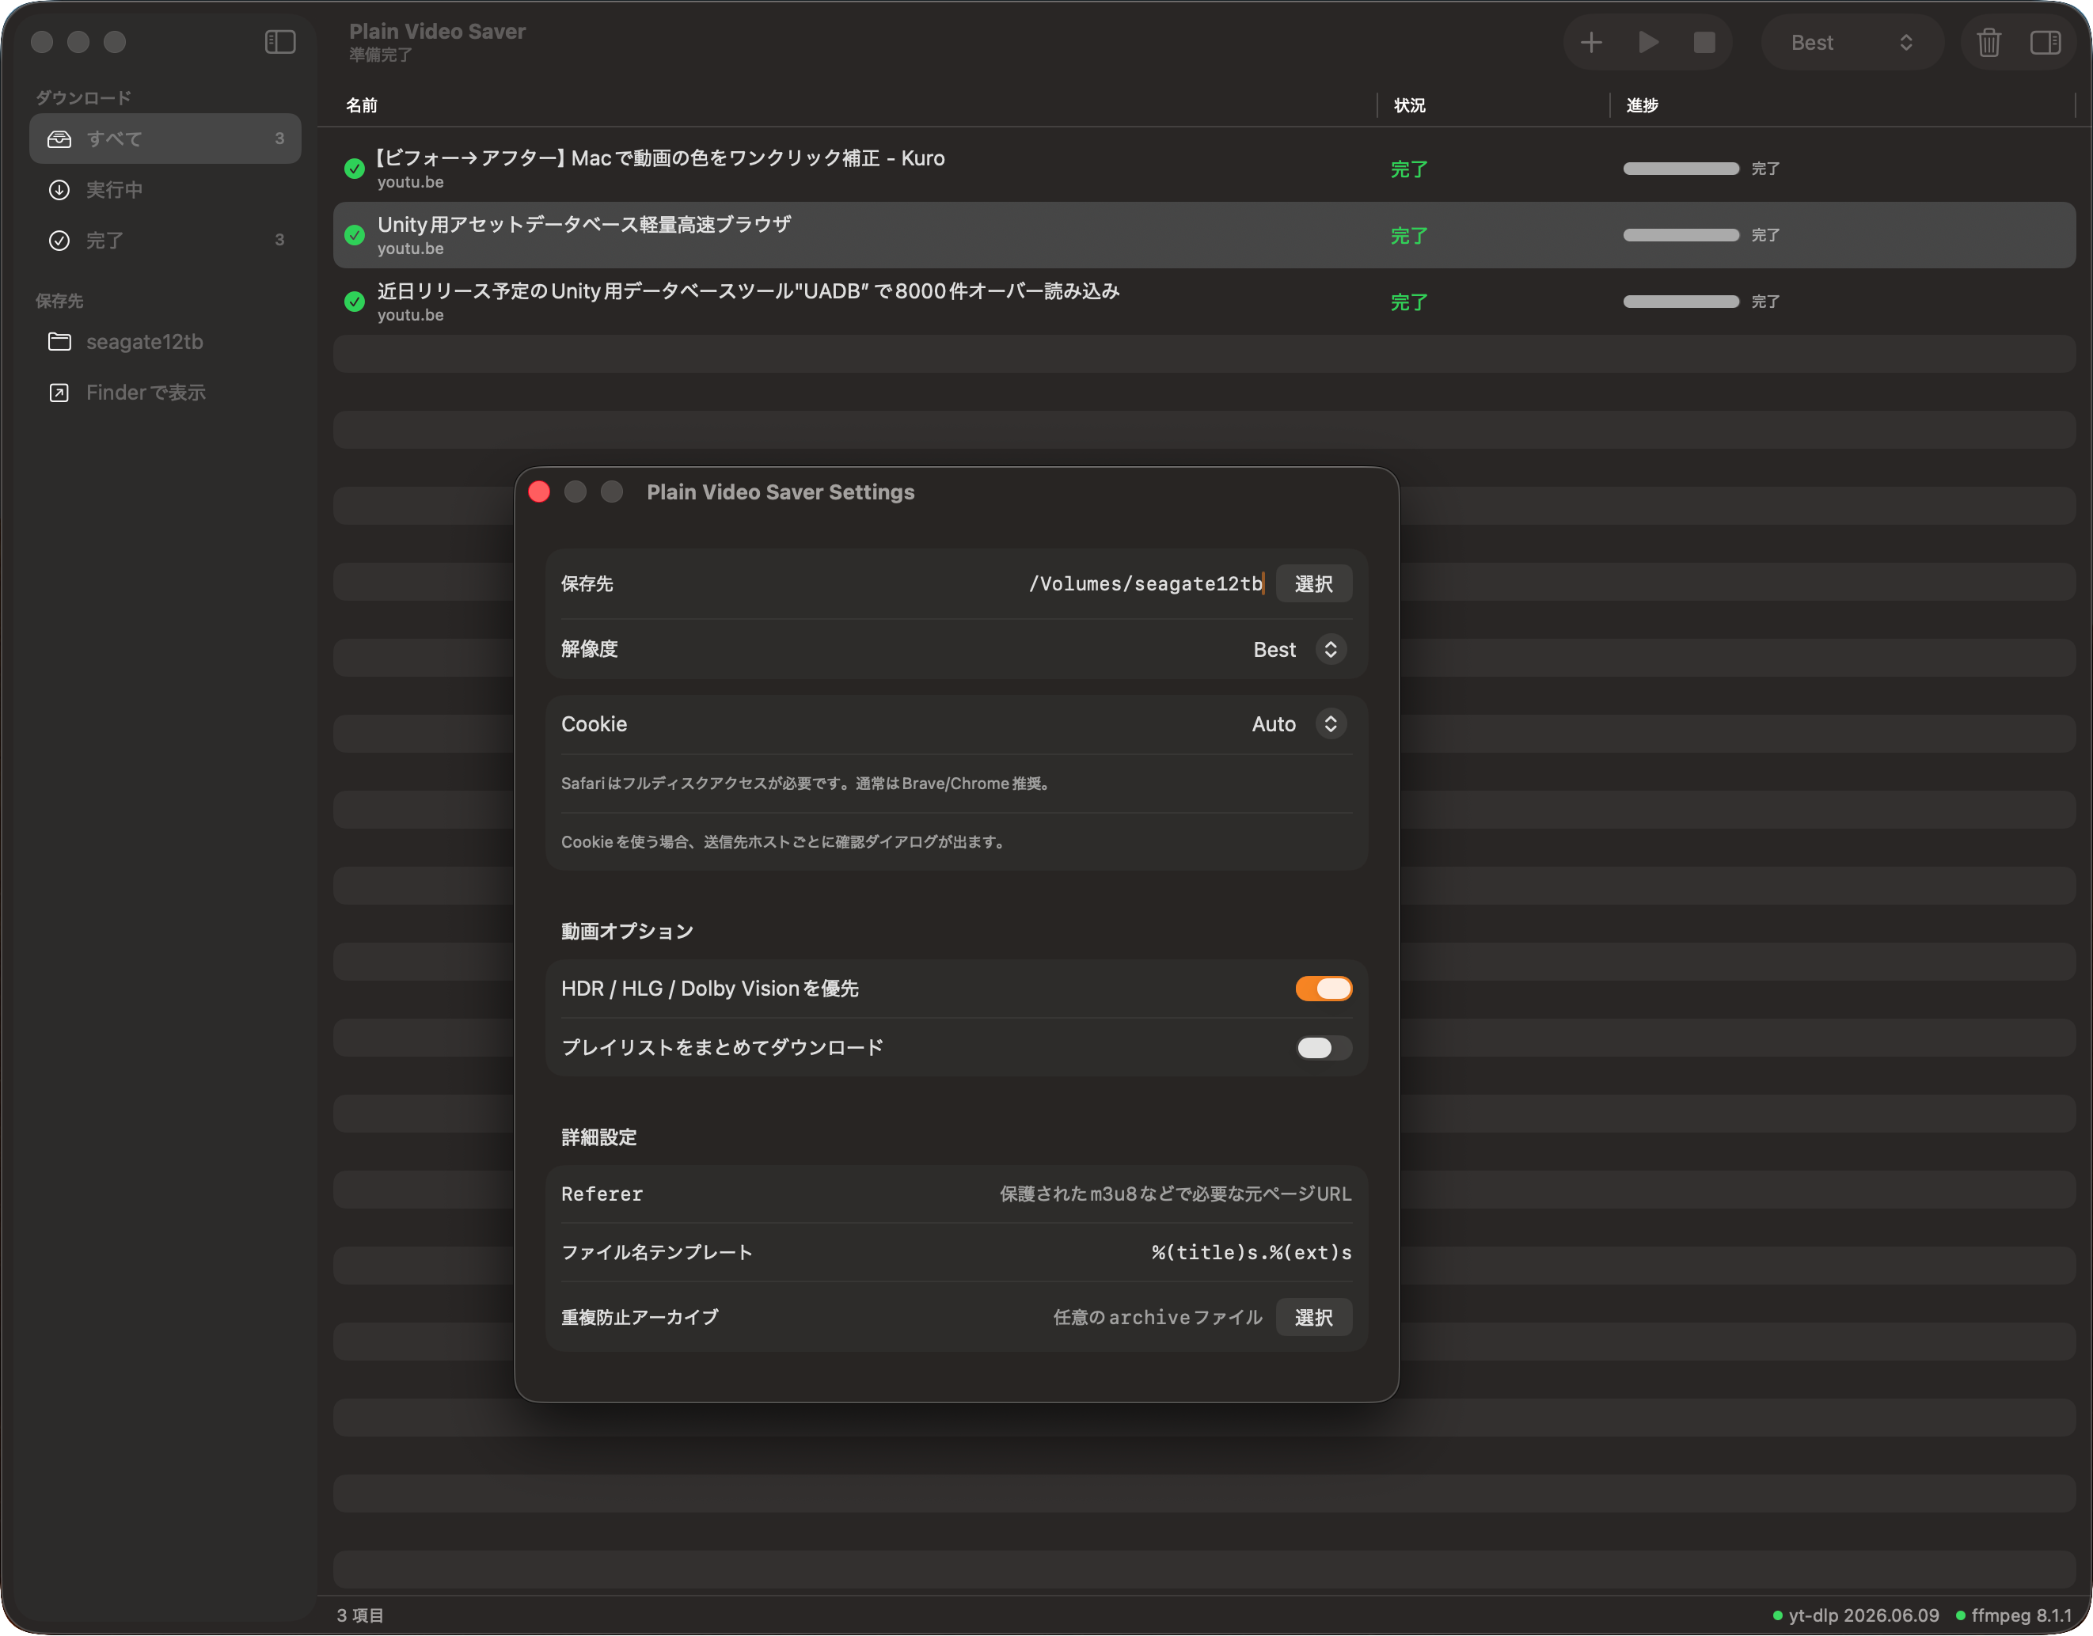
Task: Click the progress bar of UADB row
Action: 1680,302
